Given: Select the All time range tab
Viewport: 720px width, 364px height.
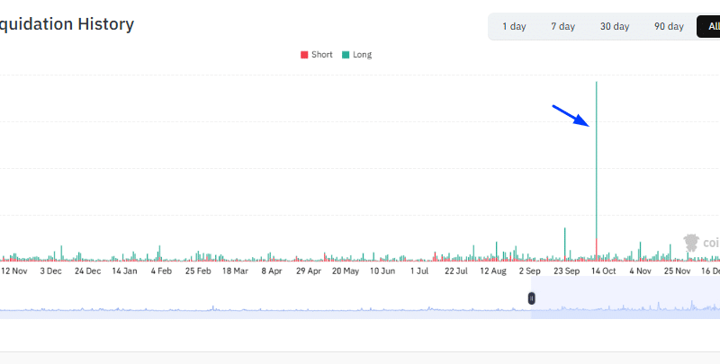Looking at the screenshot, I should pos(708,27).
